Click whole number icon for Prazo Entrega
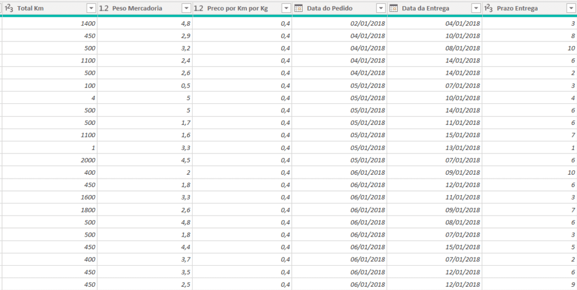Screen dimensions: 577x290 tap(489, 8)
